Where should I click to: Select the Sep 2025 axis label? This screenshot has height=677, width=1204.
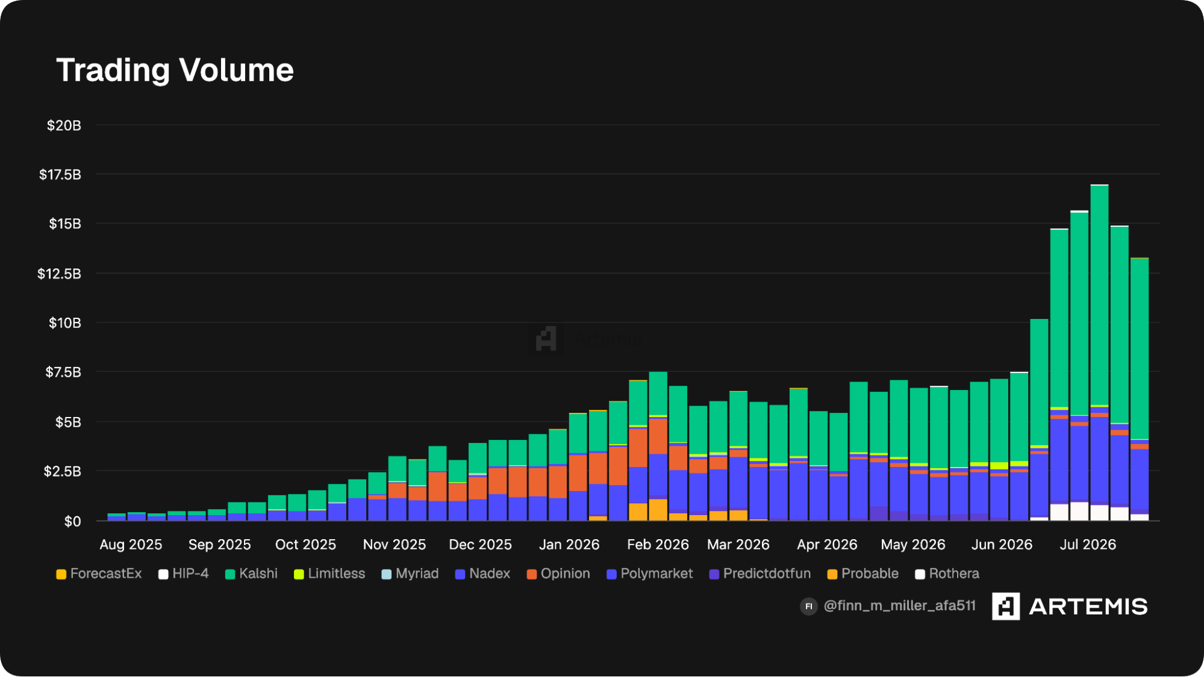pos(220,545)
